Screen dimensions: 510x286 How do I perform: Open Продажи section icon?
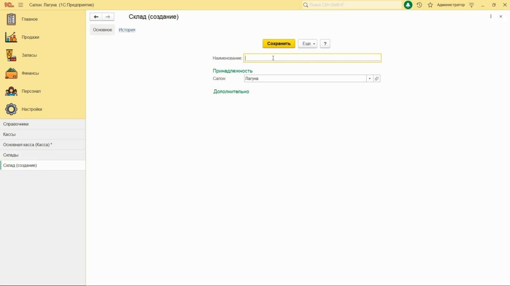pyautogui.click(x=11, y=37)
